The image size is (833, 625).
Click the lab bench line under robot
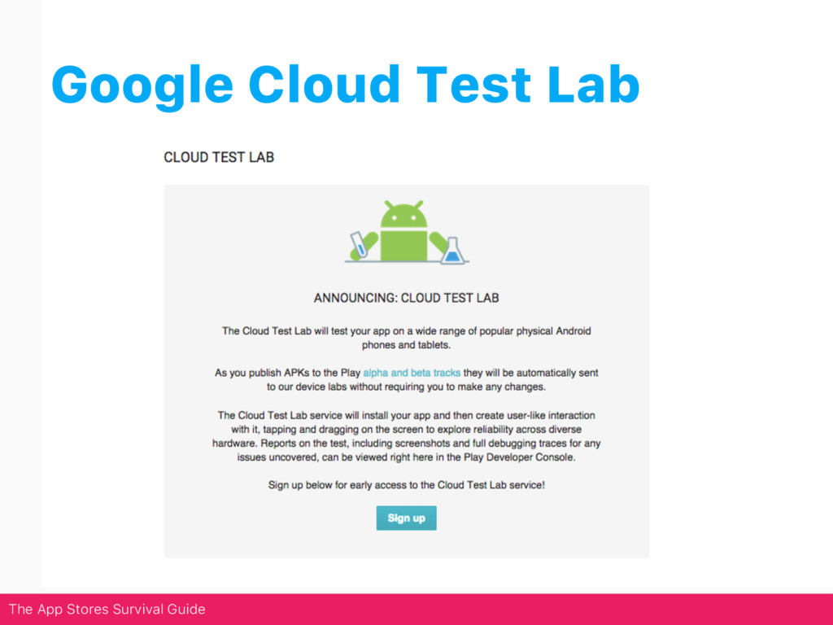tap(407, 262)
